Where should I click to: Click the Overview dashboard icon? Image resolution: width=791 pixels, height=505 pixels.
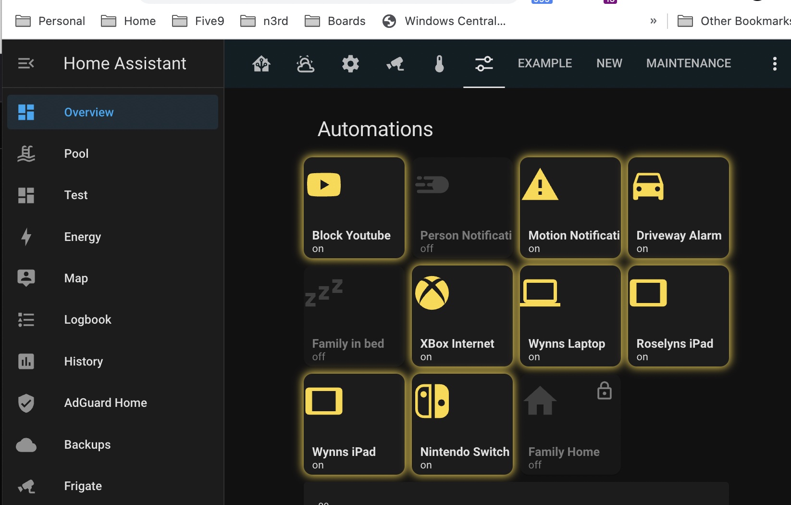(26, 112)
